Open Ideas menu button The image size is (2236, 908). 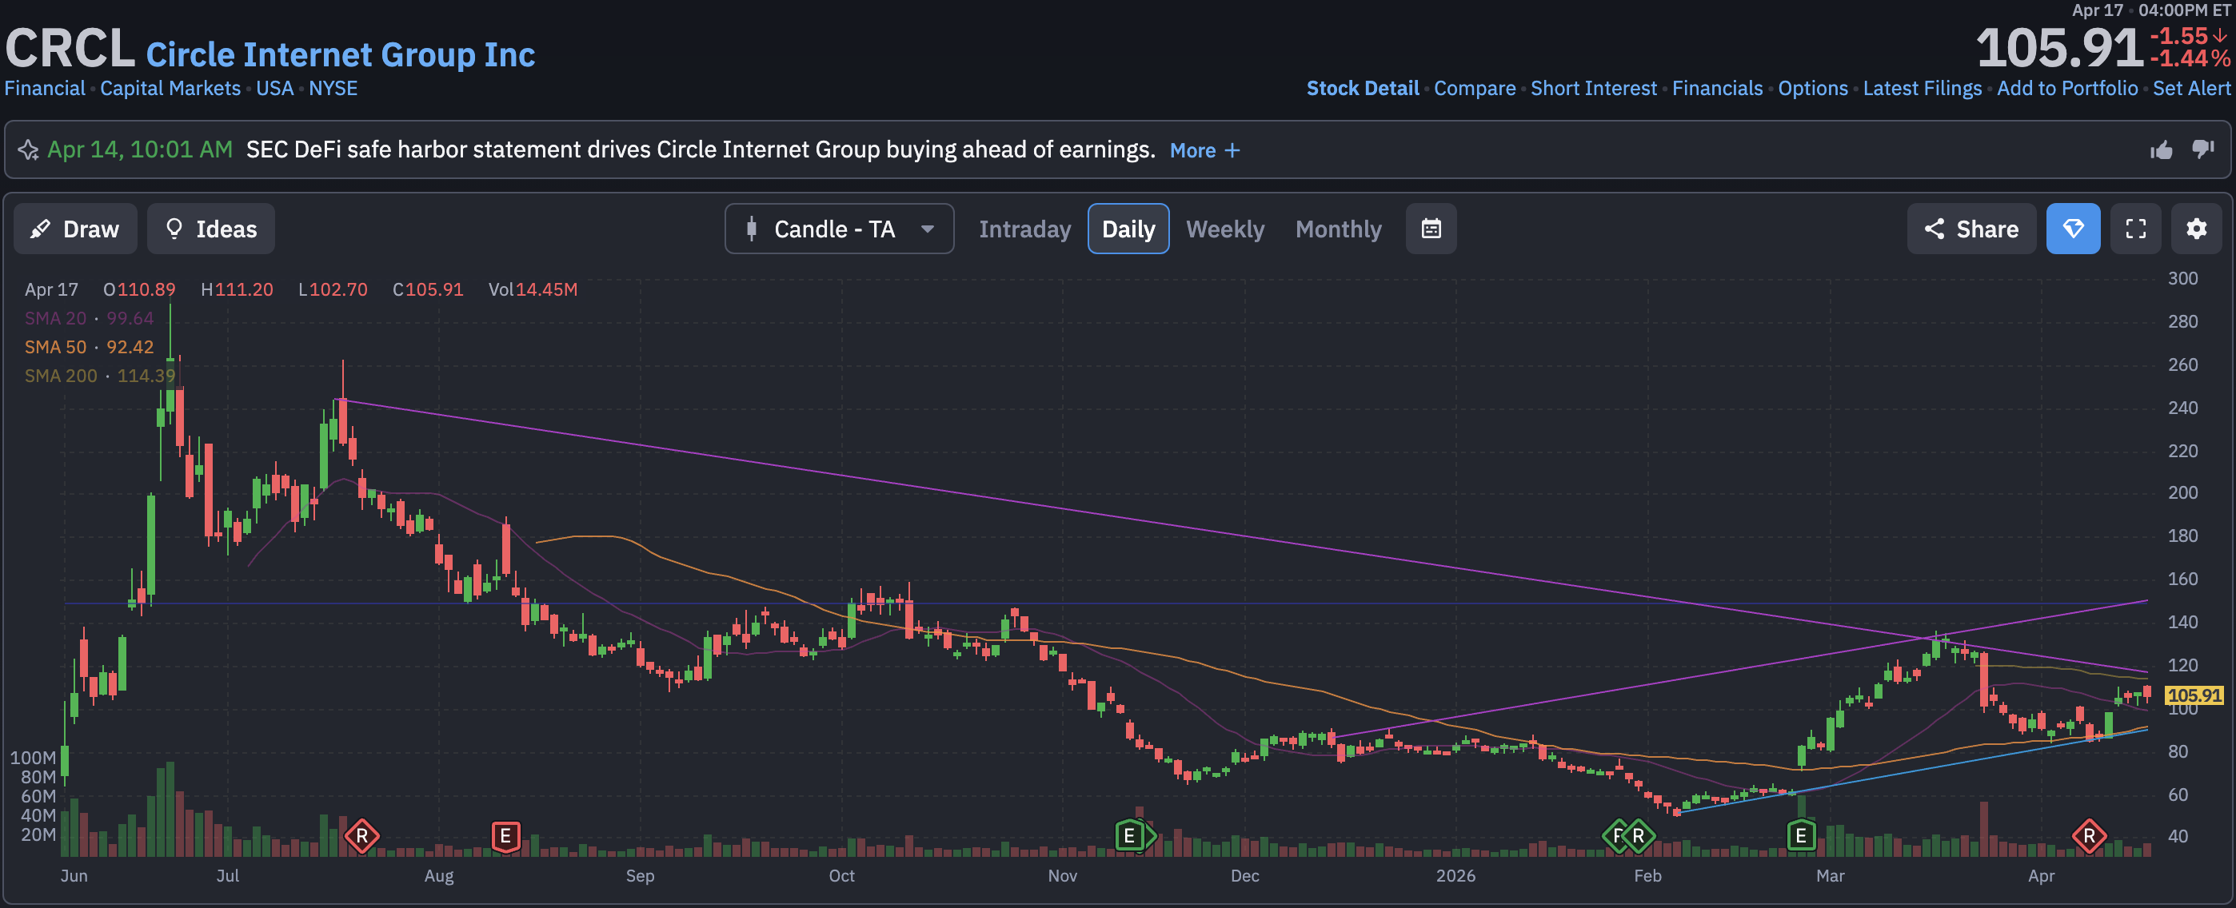(x=211, y=229)
